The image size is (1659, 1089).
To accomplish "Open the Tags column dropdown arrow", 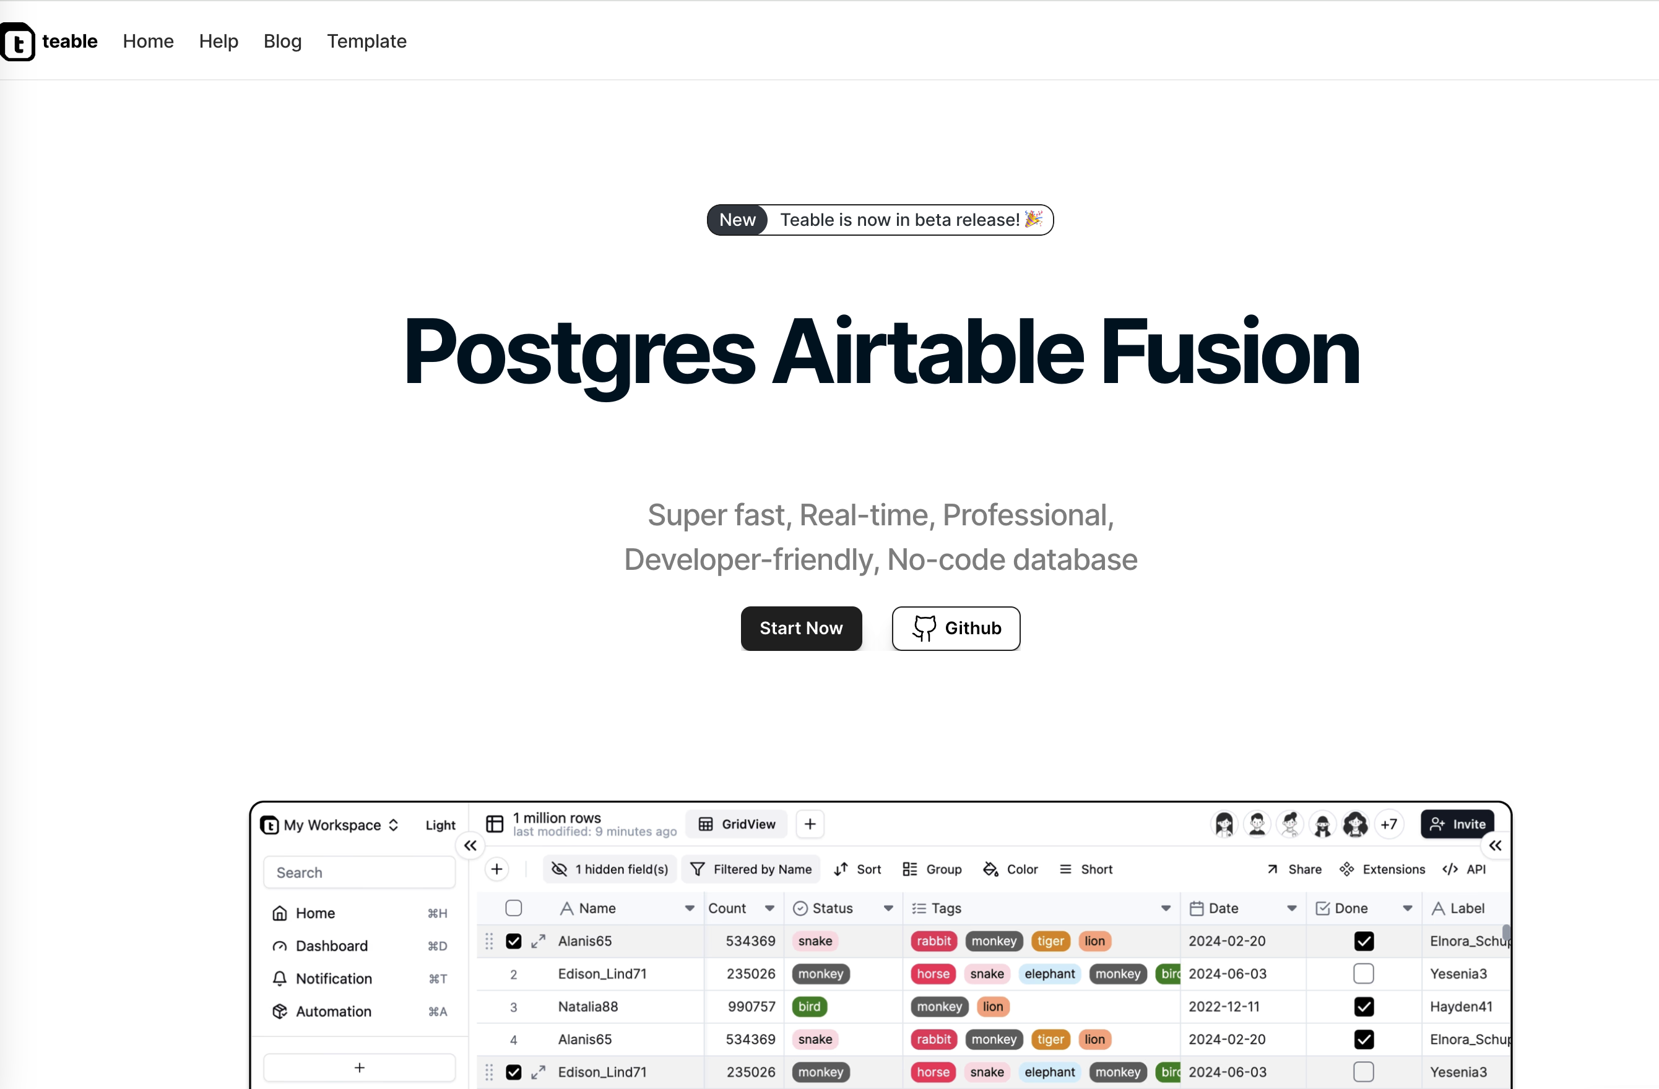I will tap(1166, 908).
